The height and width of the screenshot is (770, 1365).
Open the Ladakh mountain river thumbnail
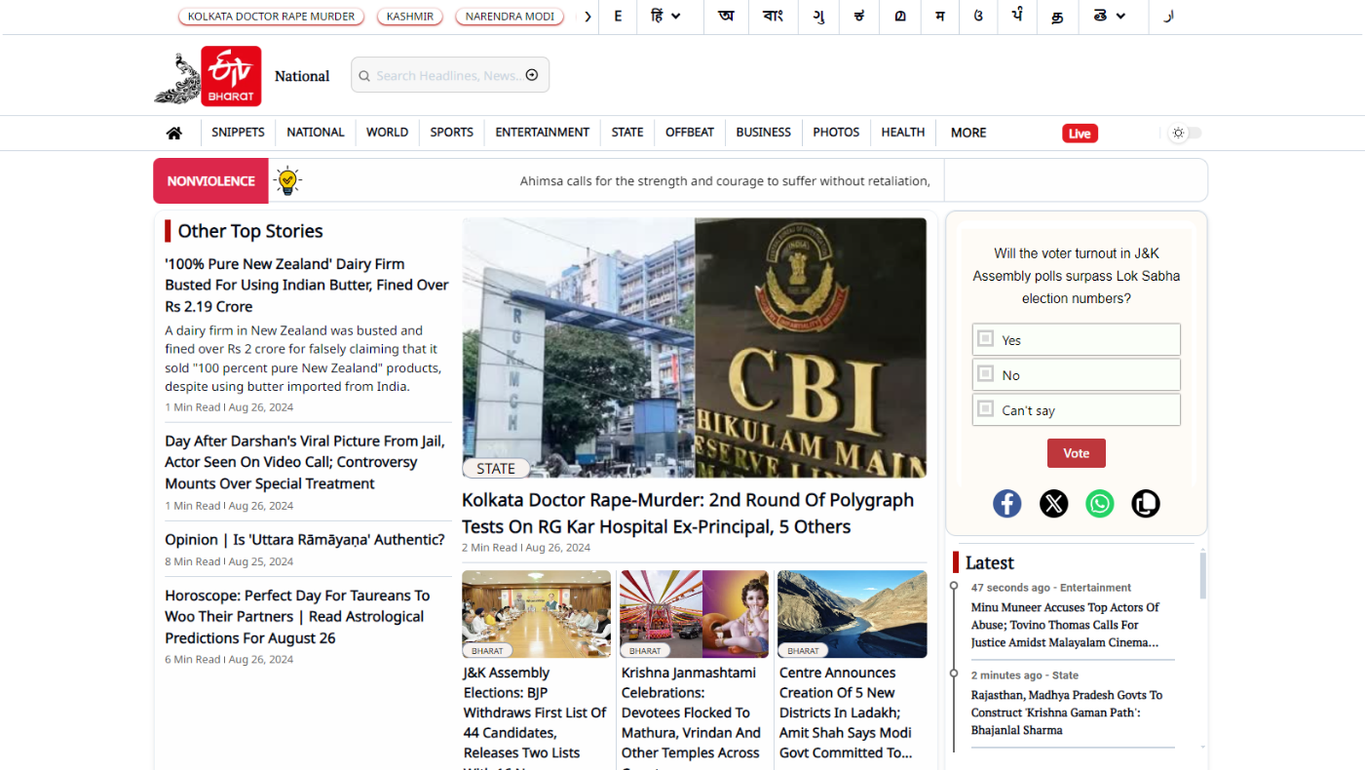(853, 614)
